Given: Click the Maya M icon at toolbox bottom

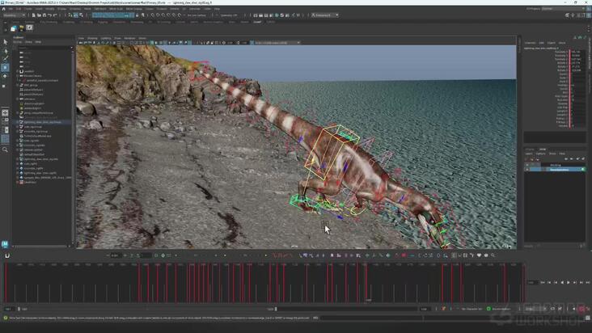Looking at the screenshot, I should click(x=5, y=244).
